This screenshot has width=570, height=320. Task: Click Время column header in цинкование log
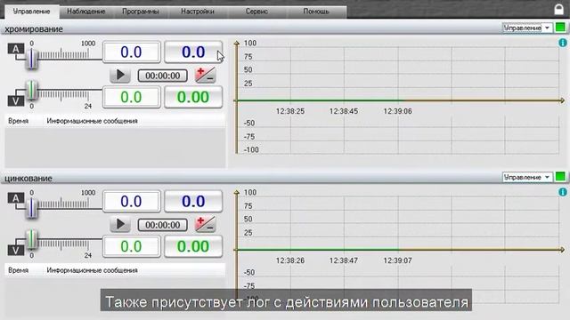[18, 270]
